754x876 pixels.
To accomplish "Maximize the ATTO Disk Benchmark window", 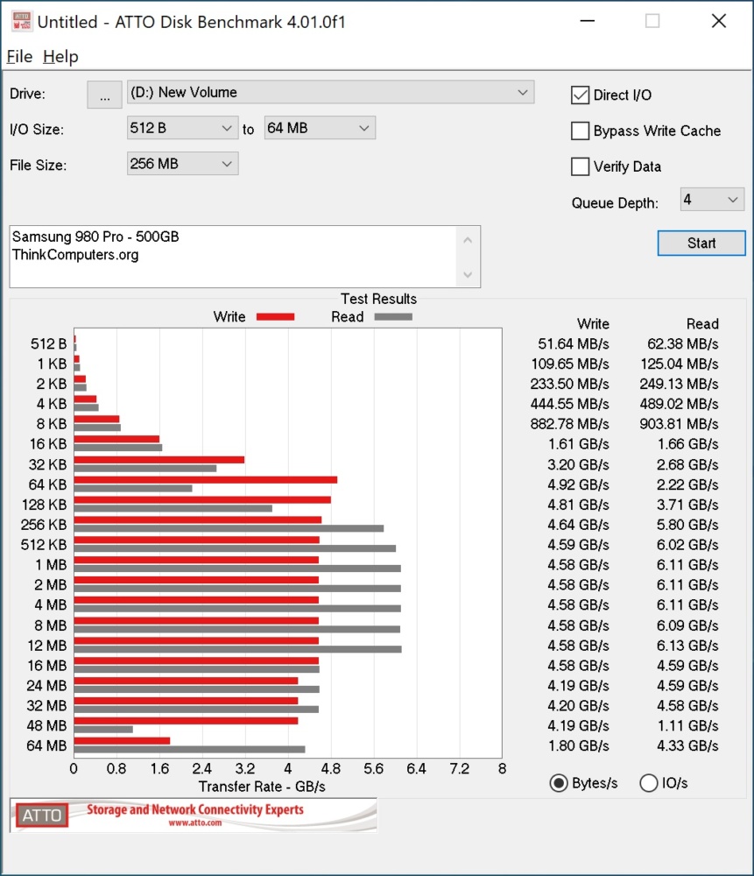I will pyautogui.click(x=652, y=21).
